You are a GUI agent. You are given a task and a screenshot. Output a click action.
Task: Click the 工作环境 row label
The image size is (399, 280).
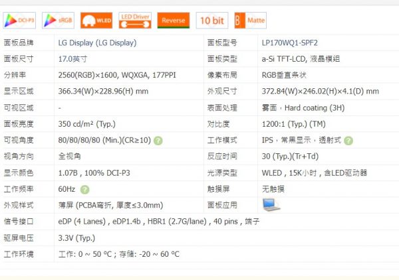pos(19,254)
